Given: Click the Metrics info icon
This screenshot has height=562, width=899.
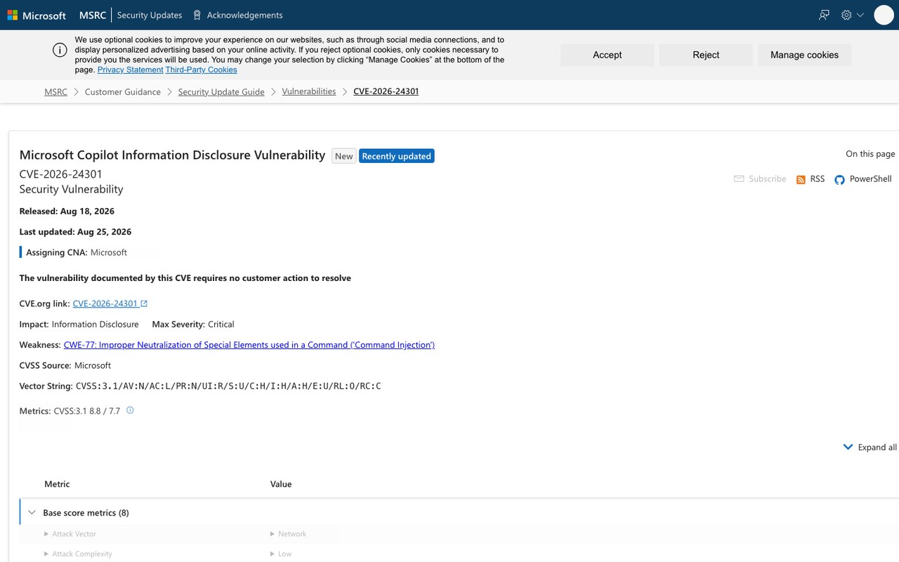Looking at the screenshot, I should click(x=130, y=410).
